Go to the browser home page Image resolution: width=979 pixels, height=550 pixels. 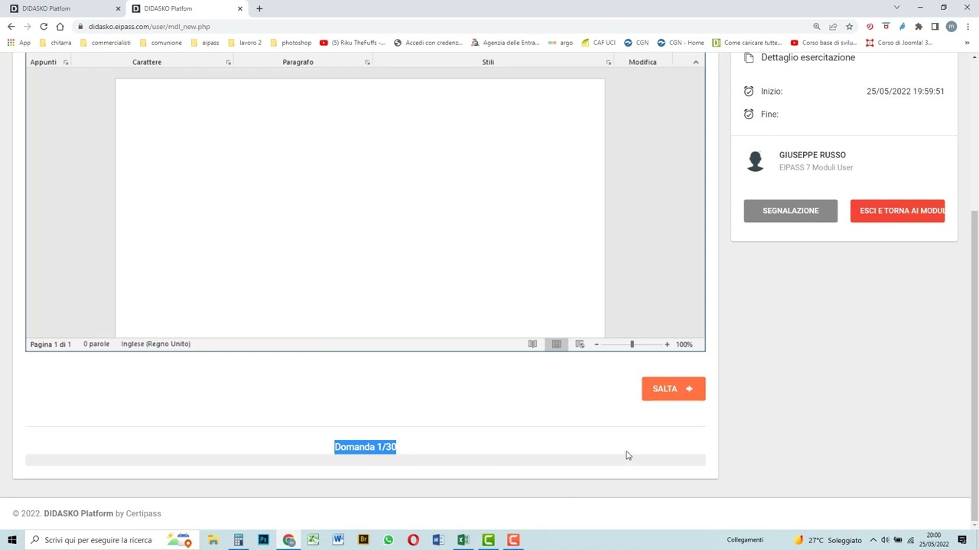60,27
